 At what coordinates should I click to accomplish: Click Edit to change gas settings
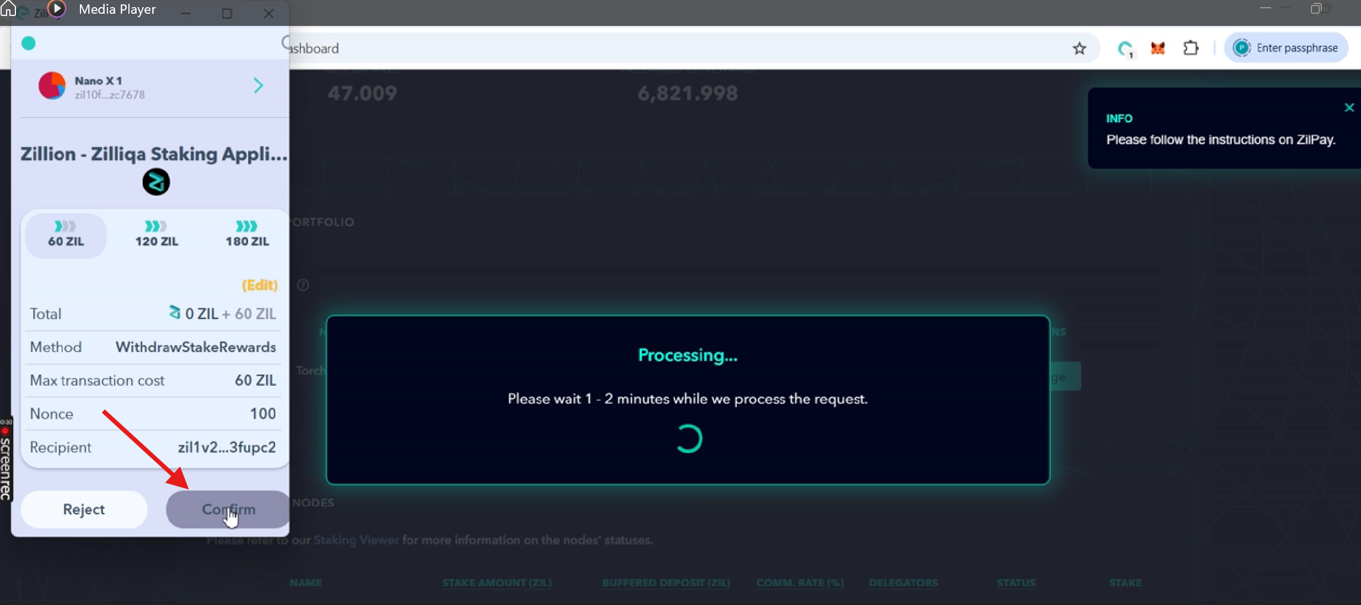coord(260,285)
